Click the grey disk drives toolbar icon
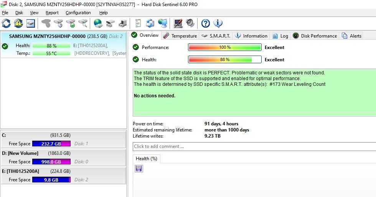Image resolution: width=376 pixels, height=197 pixels. (110, 23)
